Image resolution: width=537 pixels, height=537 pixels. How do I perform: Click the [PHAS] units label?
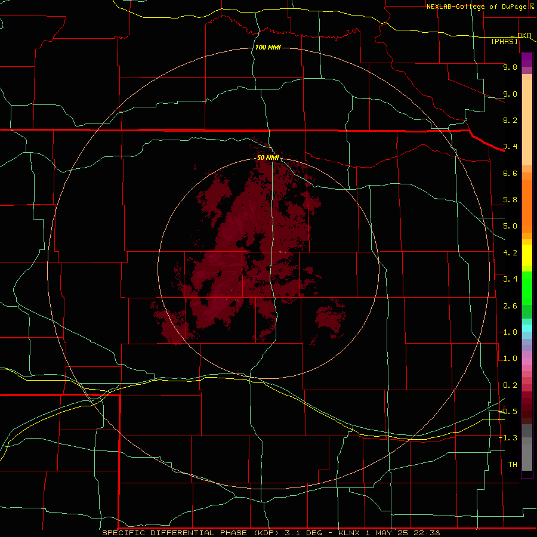point(504,41)
